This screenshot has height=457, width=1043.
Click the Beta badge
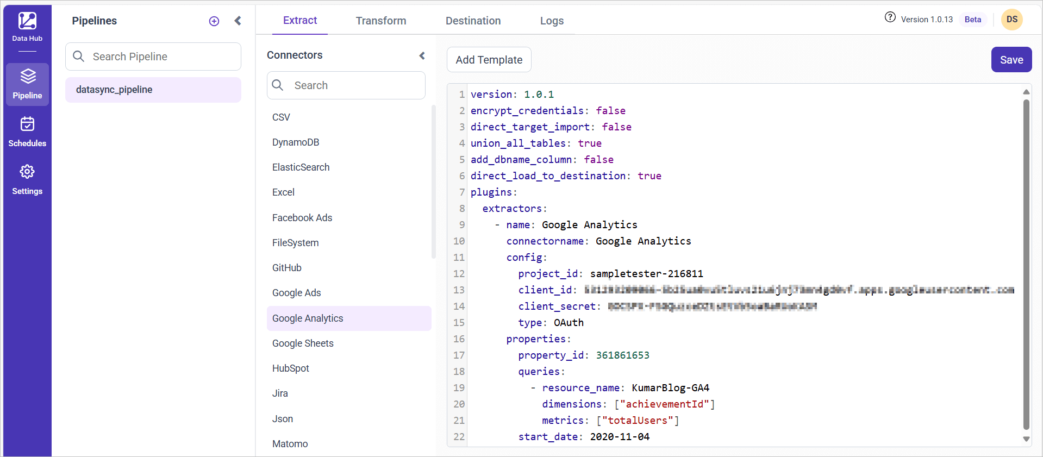coord(973,20)
